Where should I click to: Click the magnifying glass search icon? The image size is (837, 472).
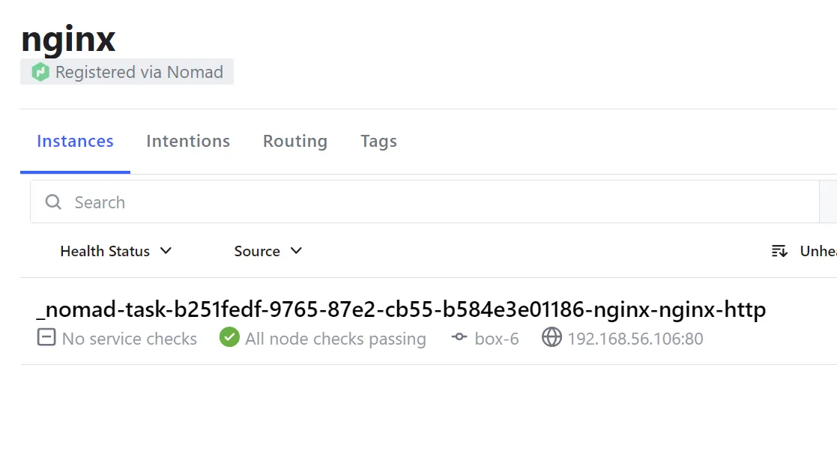(x=53, y=202)
